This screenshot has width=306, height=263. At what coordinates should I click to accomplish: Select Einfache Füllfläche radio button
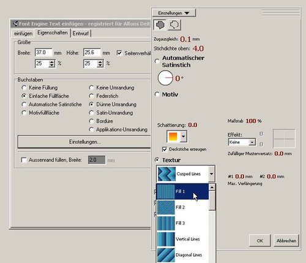[x=24, y=96]
